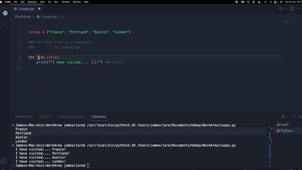Switch to the OUTPUT panel tab
Screen dimensions: 302x170
tap(45, 117)
